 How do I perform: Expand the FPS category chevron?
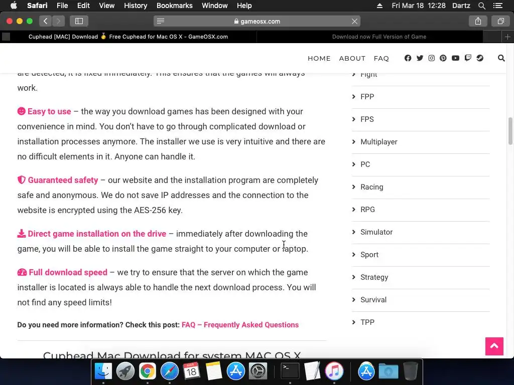coord(354,119)
